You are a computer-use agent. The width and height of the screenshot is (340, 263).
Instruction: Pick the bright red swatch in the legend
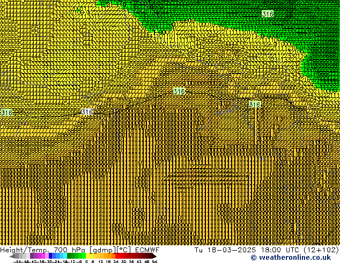pos(117,255)
